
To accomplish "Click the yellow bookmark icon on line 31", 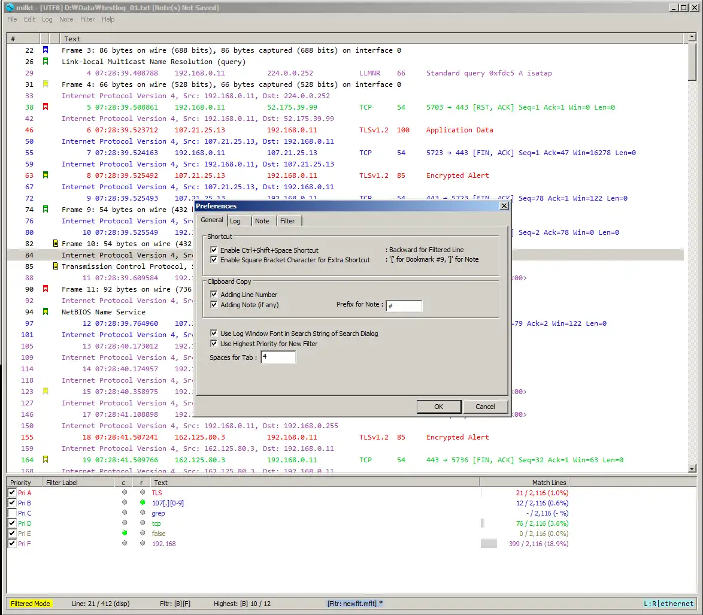I will (x=46, y=84).
